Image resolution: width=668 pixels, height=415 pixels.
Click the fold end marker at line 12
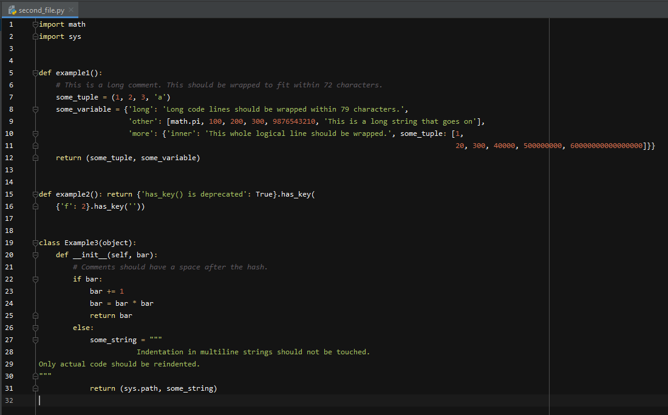point(35,158)
